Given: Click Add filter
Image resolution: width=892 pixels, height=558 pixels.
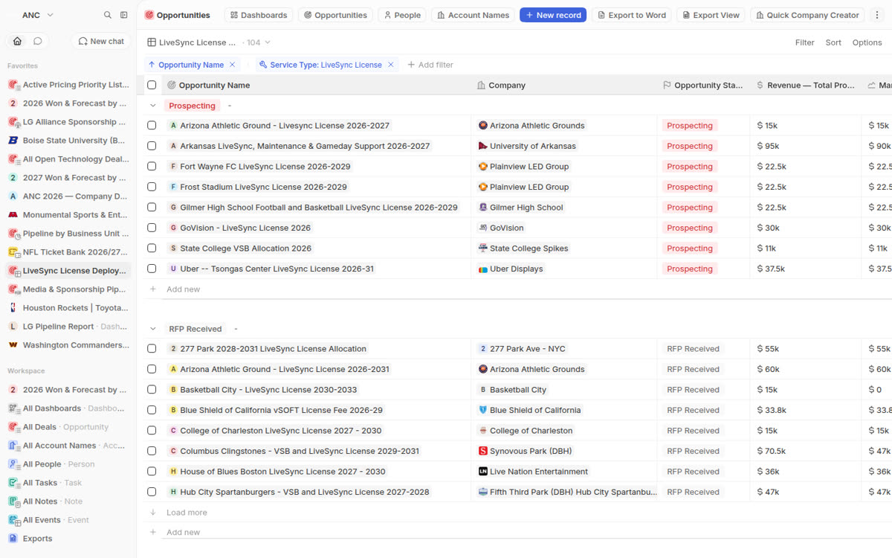Looking at the screenshot, I should point(430,65).
